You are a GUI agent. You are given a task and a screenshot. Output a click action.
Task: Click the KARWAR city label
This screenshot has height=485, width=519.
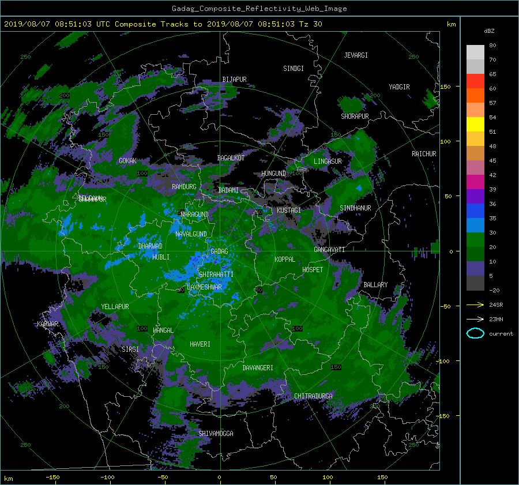coord(47,324)
